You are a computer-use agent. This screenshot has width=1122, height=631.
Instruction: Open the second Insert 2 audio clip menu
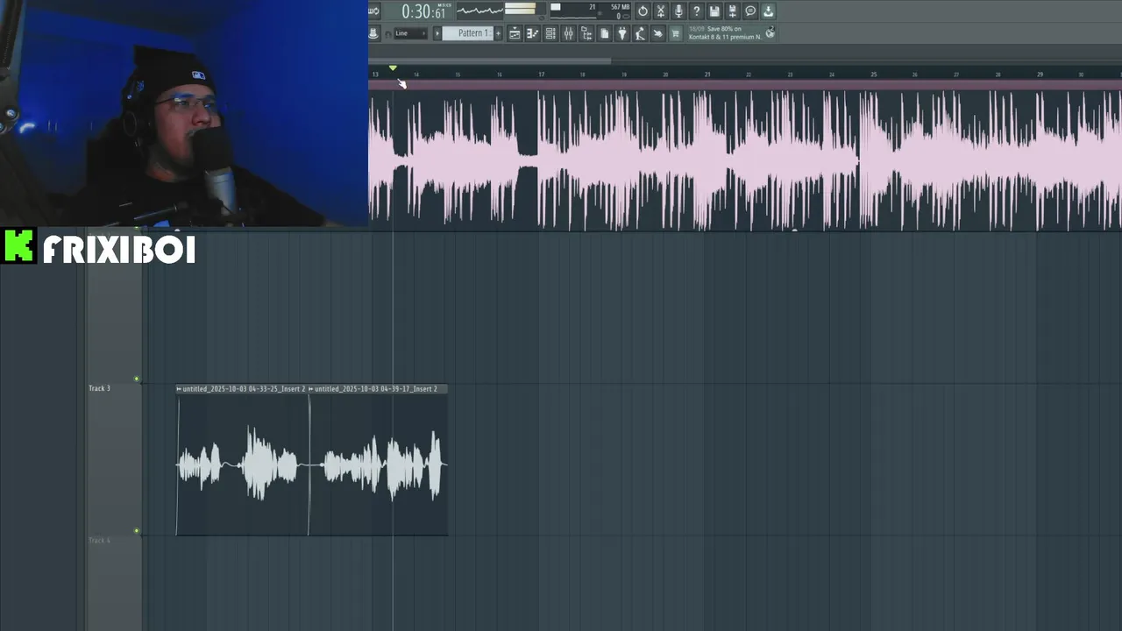click(310, 389)
